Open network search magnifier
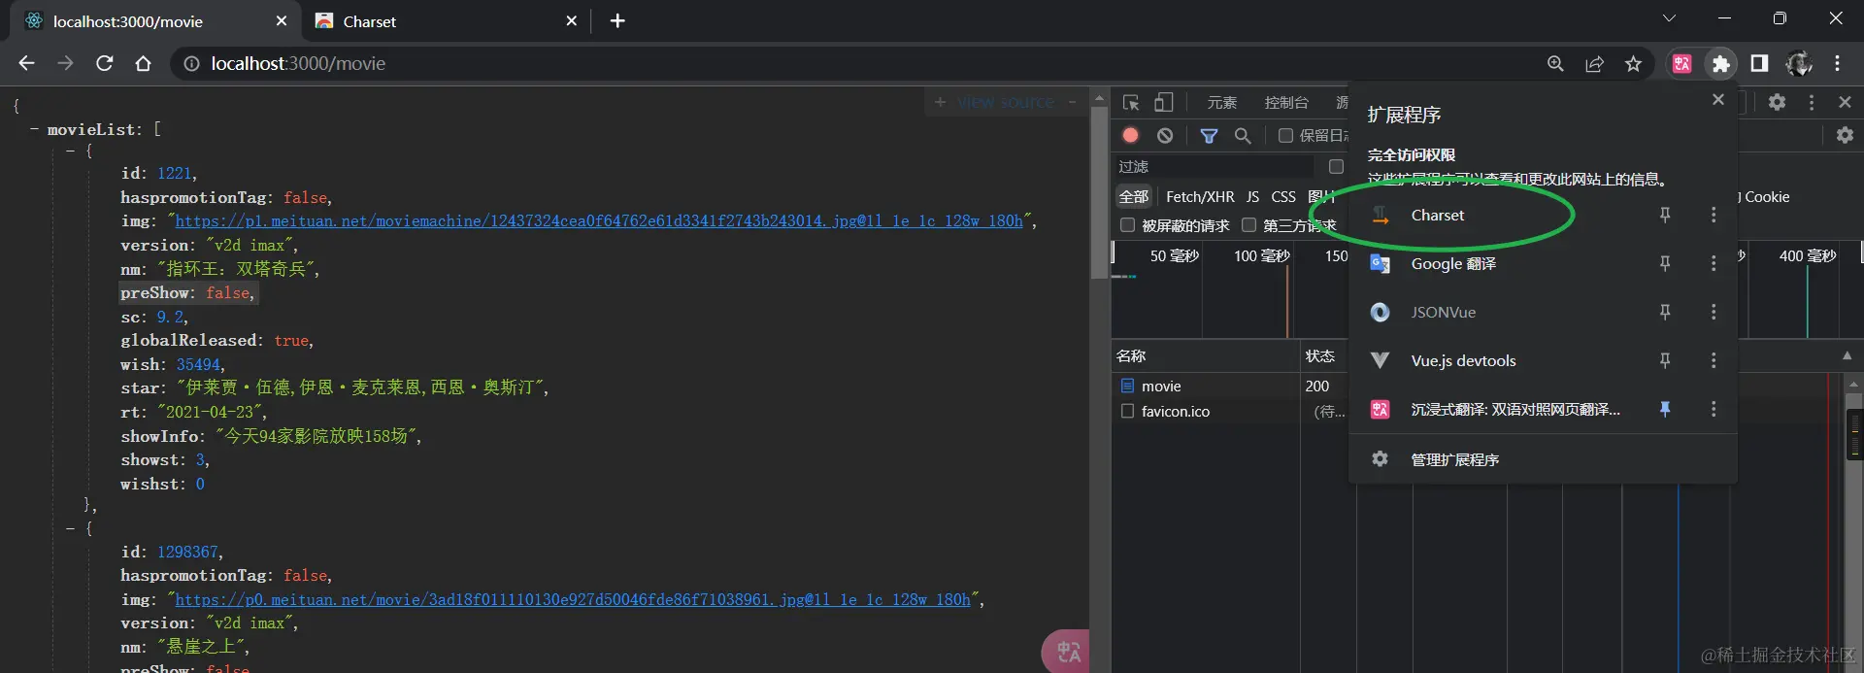The width and height of the screenshot is (1864, 673). pyautogui.click(x=1243, y=136)
